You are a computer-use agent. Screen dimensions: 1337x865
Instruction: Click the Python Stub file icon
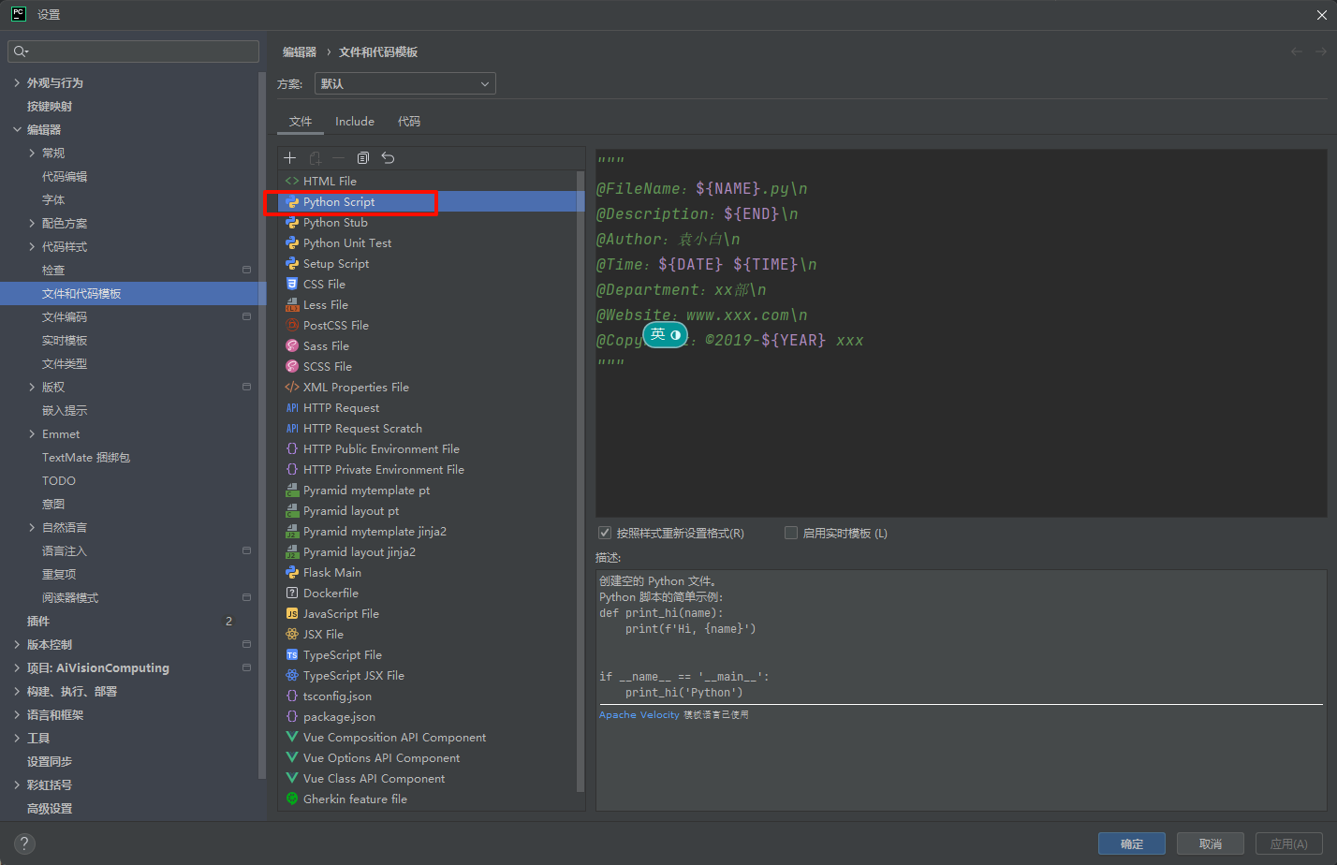click(292, 223)
